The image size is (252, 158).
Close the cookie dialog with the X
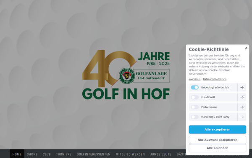pyautogui.click(x=246, y=48)
